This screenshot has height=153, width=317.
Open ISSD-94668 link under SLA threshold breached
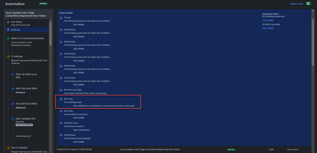[x=268, y=20]
